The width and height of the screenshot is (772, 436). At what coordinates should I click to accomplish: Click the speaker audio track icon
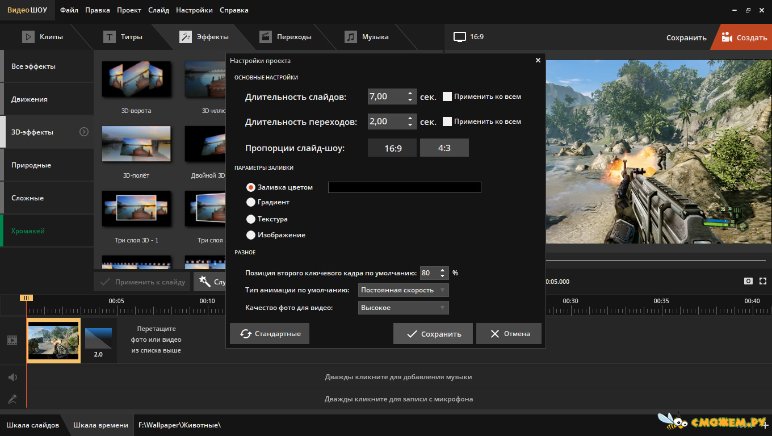tap(12, 378)
